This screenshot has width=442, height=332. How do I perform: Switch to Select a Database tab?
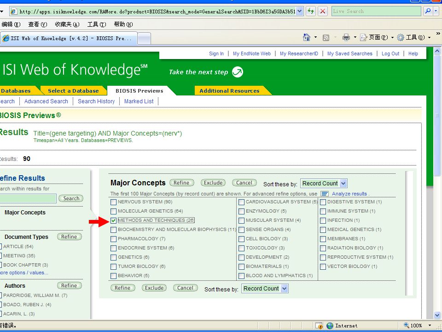pyautogui.click(x=73, y=91)
